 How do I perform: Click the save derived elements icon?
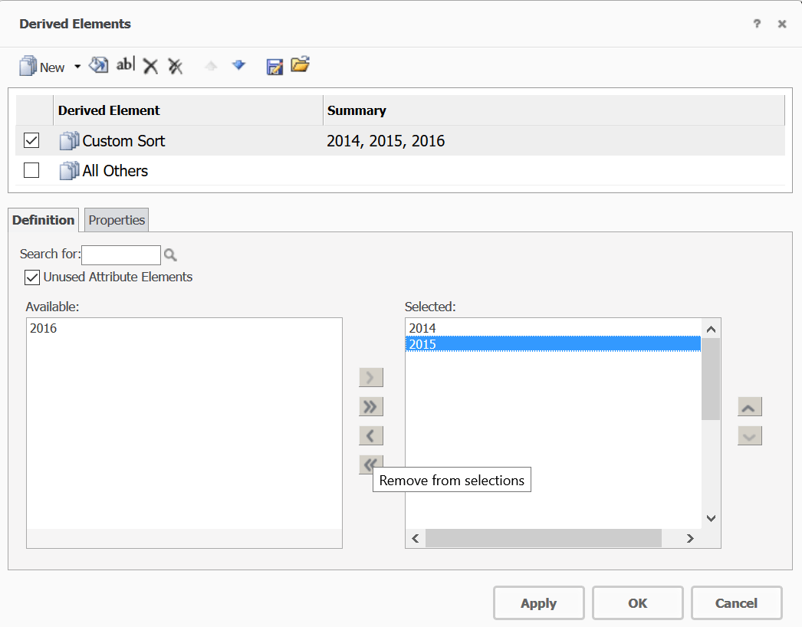tap(274, 67)
